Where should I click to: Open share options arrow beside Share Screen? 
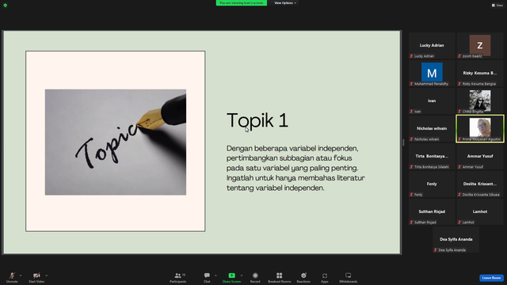click(242, 275)
